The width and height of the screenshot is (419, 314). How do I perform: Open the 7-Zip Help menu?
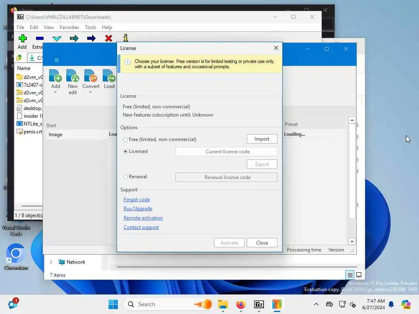(107, 27)
